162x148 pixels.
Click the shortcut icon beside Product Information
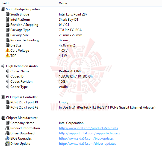[x=7, y=128]
